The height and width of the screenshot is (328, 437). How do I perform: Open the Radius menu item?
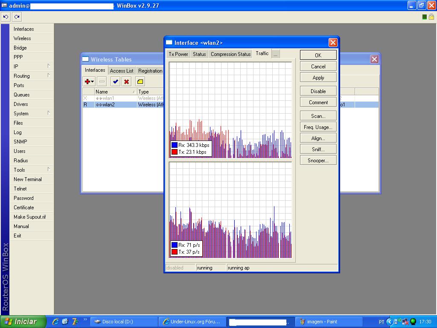tap(32, 161)
